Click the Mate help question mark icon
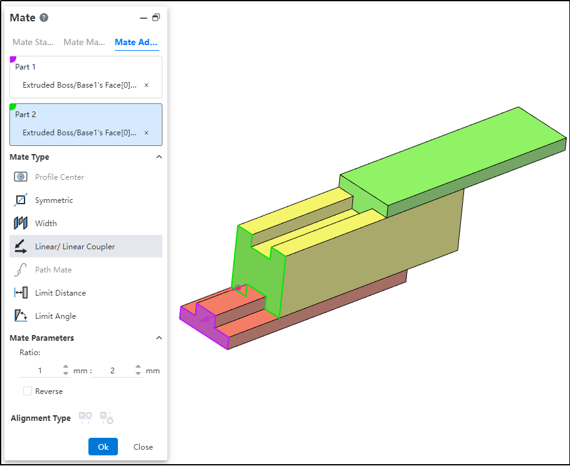This screenshot has height=466, width=570. coord(44,18)
